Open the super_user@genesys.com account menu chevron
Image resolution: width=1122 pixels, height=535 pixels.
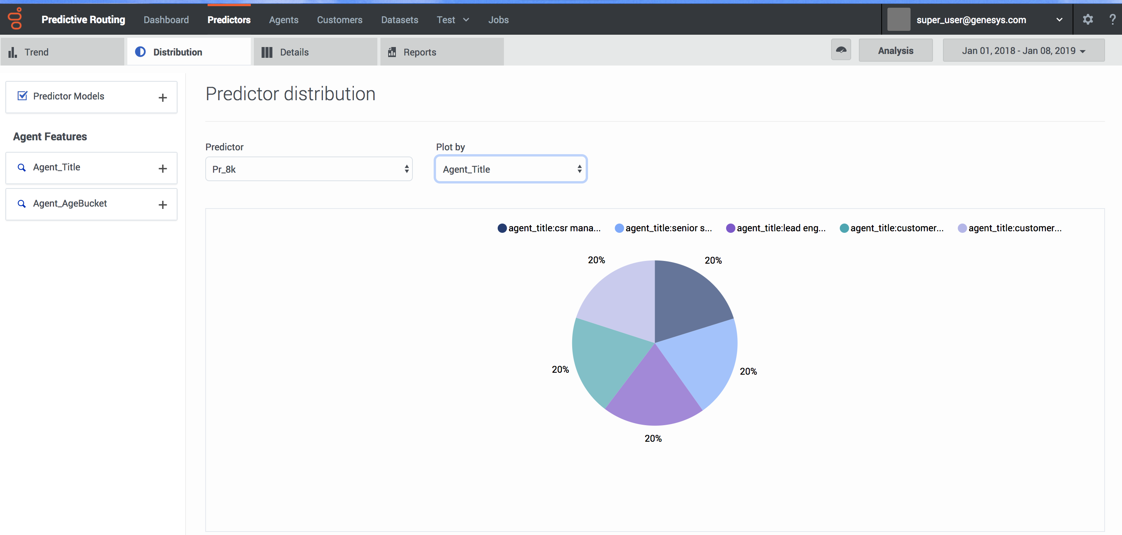(1059, 20)
